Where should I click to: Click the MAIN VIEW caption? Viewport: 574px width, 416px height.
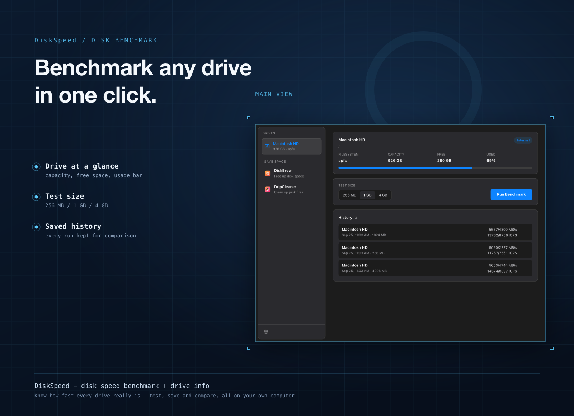pyautogui.click(x=274, y=94)
